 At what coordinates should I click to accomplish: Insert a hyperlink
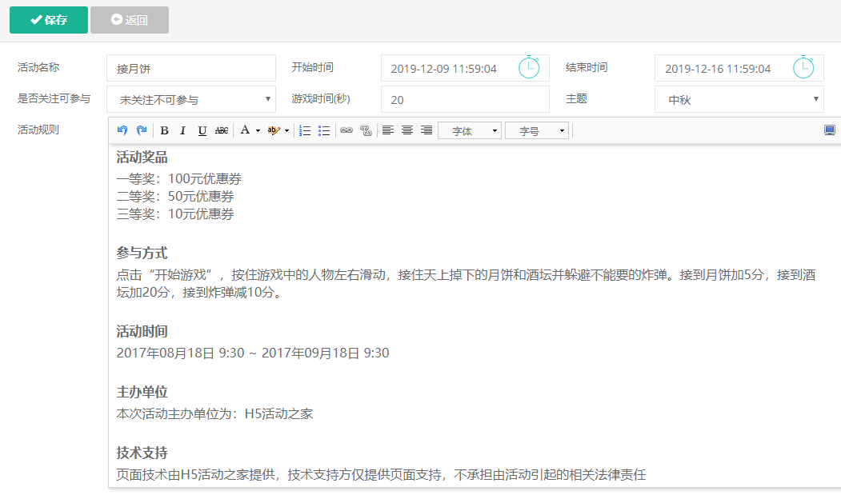(x=346, y=130)
